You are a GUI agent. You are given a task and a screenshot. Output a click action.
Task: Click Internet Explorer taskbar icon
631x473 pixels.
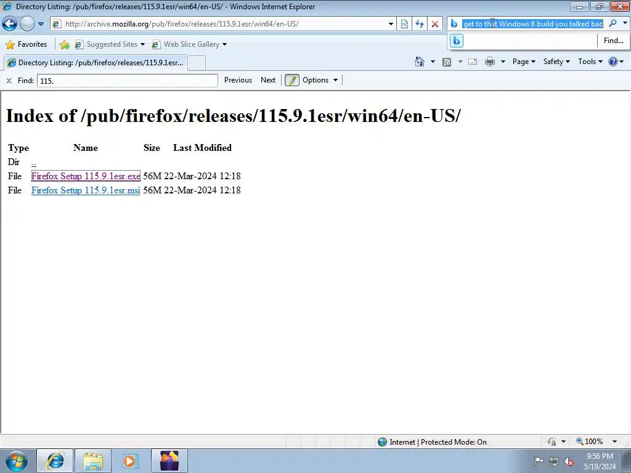click(x=55, y=461)
